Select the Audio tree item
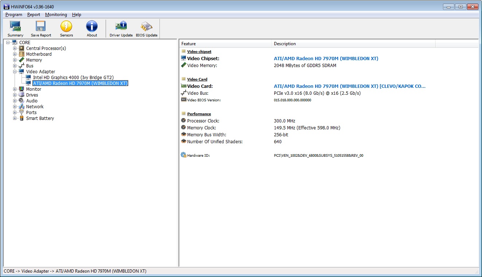The width and height of the screenshot is (482, 277). coord(32,101)
